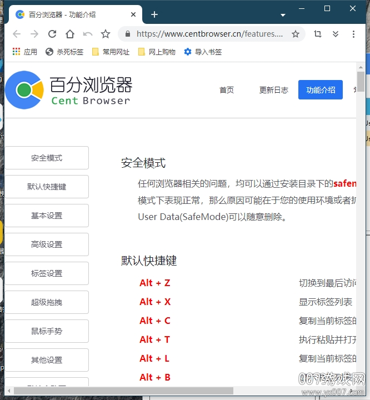Open the 超级拖拽 sidebar button
The image size is (370, 400).
click(x=47, y=302)
